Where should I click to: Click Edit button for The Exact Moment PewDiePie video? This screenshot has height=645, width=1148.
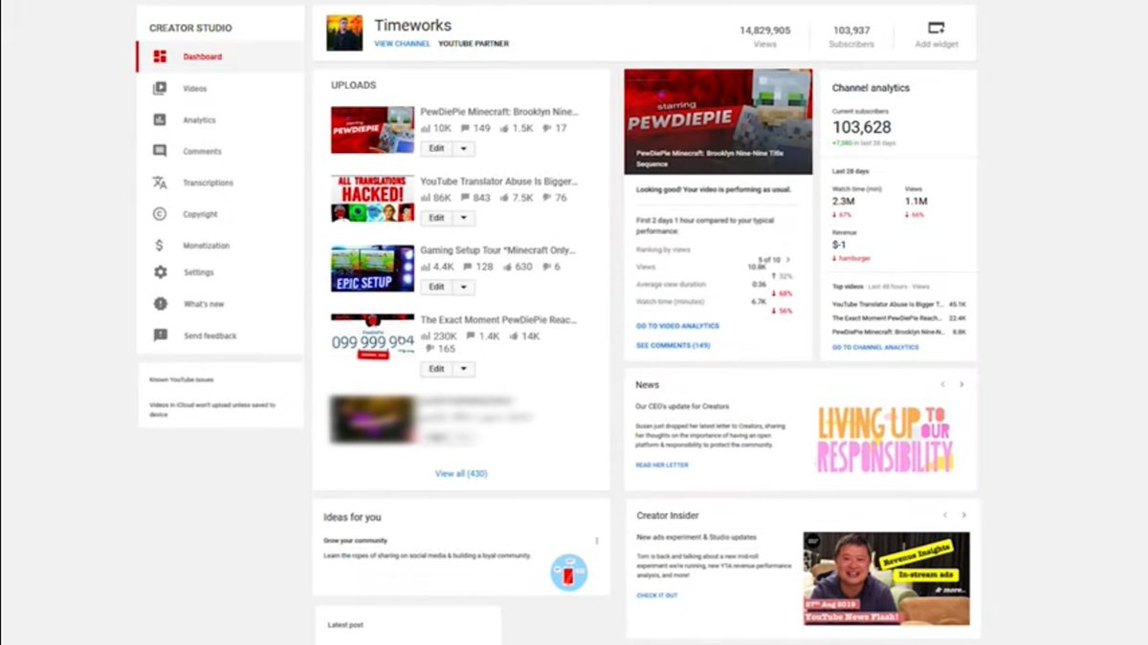436,369
